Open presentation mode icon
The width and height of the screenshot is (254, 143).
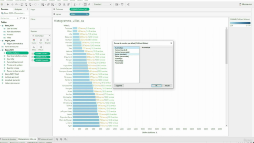[x=122, y=4]
